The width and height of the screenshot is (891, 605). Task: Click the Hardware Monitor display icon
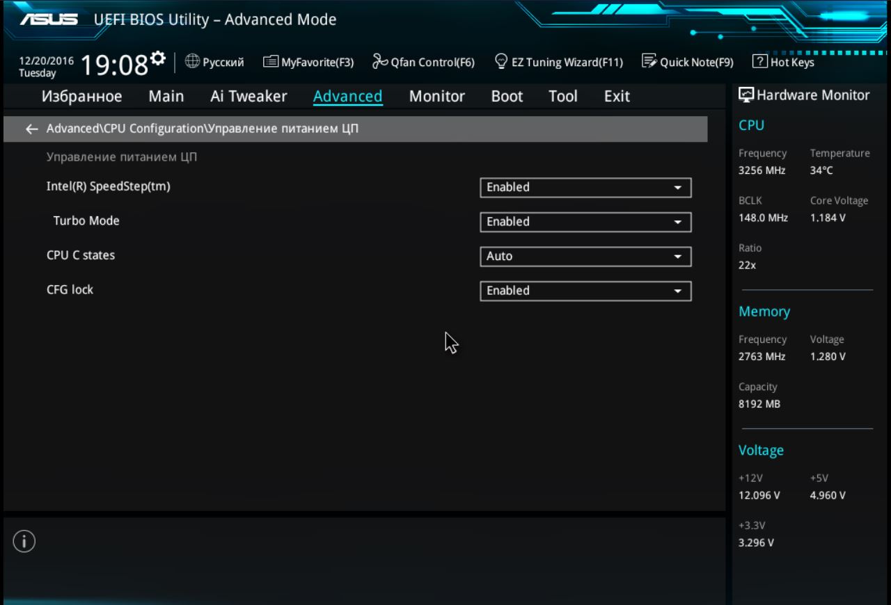tap(746, 95)
